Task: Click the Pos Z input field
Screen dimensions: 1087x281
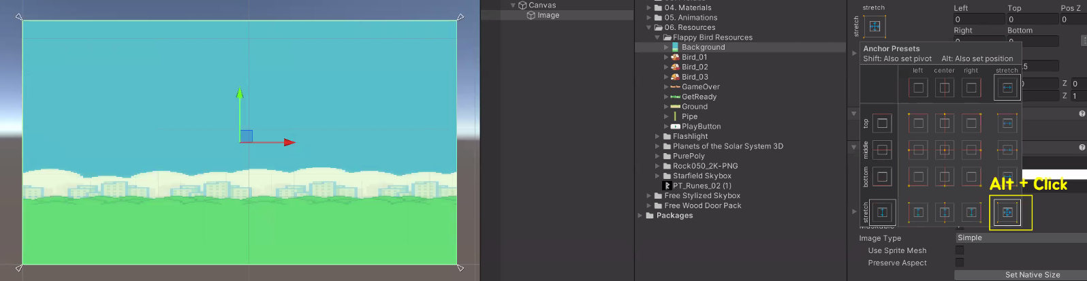Action: (x=1074, y=19)
